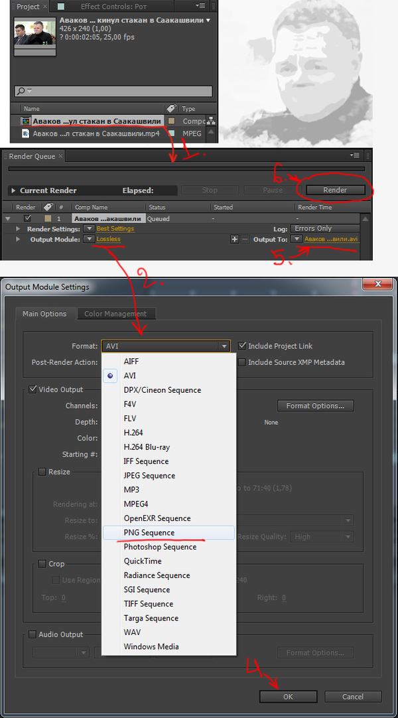This screenshot has height=718, width=398.
Task: Toggle render checkbox for queue item 1
Action: (x=27, y=218)
